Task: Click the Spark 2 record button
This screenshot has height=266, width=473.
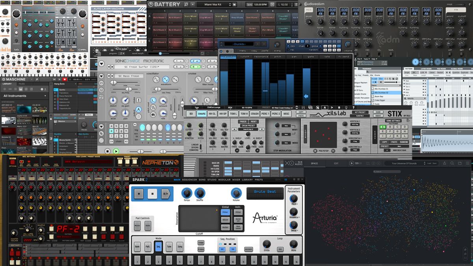Action: pyautogui.click(x=139, y=194)
